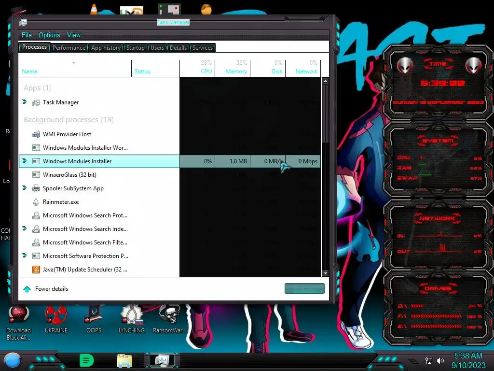Switch to the App history tab
Screen dimensions: 494x371
click(106, 48)
